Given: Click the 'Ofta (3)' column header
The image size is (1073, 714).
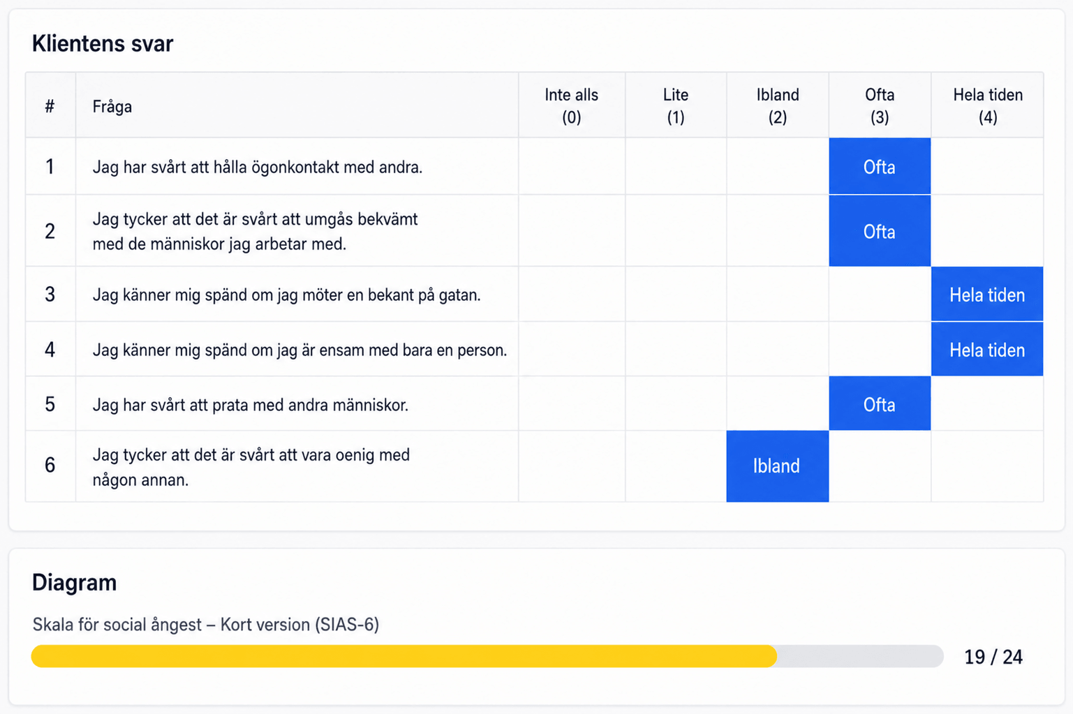Looking at the screenshot, I should pos(880,106).
